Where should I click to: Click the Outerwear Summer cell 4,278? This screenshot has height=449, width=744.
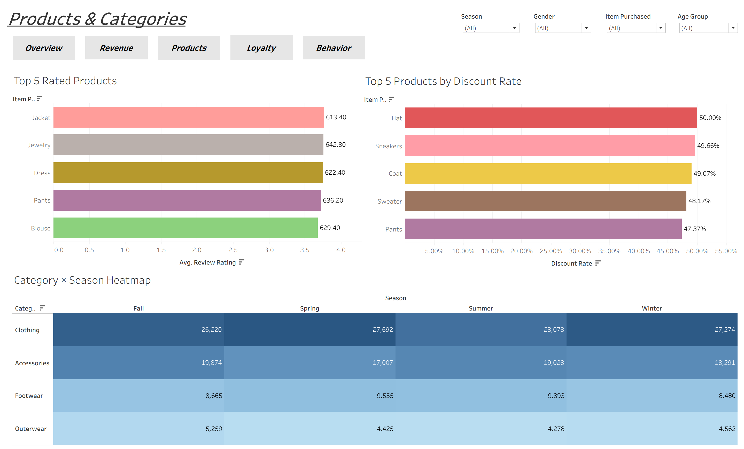[x=481, y=428]
